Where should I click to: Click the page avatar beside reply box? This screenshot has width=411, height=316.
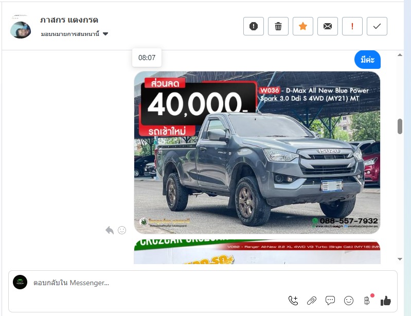point(20,282)
